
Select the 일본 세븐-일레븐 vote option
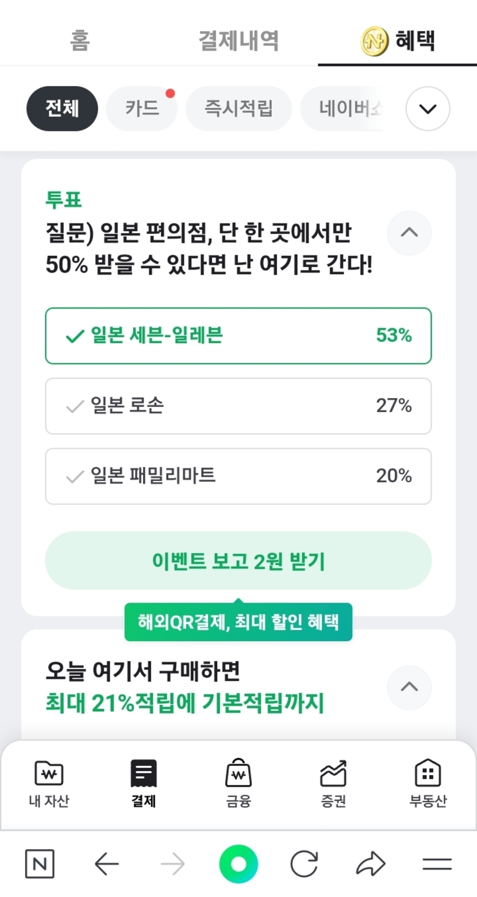tap(238, 336)
